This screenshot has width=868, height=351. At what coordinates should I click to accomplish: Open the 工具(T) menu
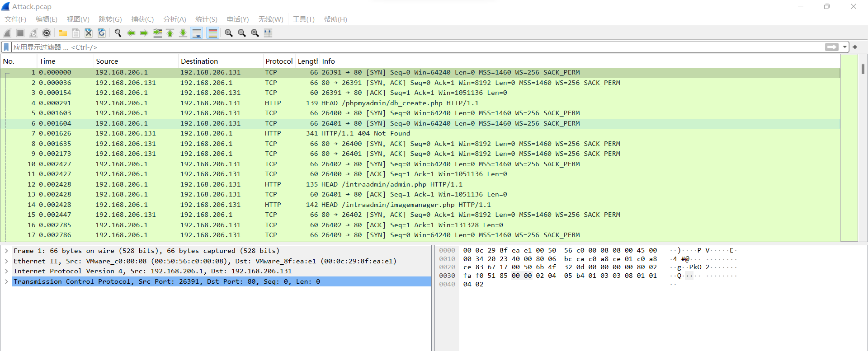point(303,19)
